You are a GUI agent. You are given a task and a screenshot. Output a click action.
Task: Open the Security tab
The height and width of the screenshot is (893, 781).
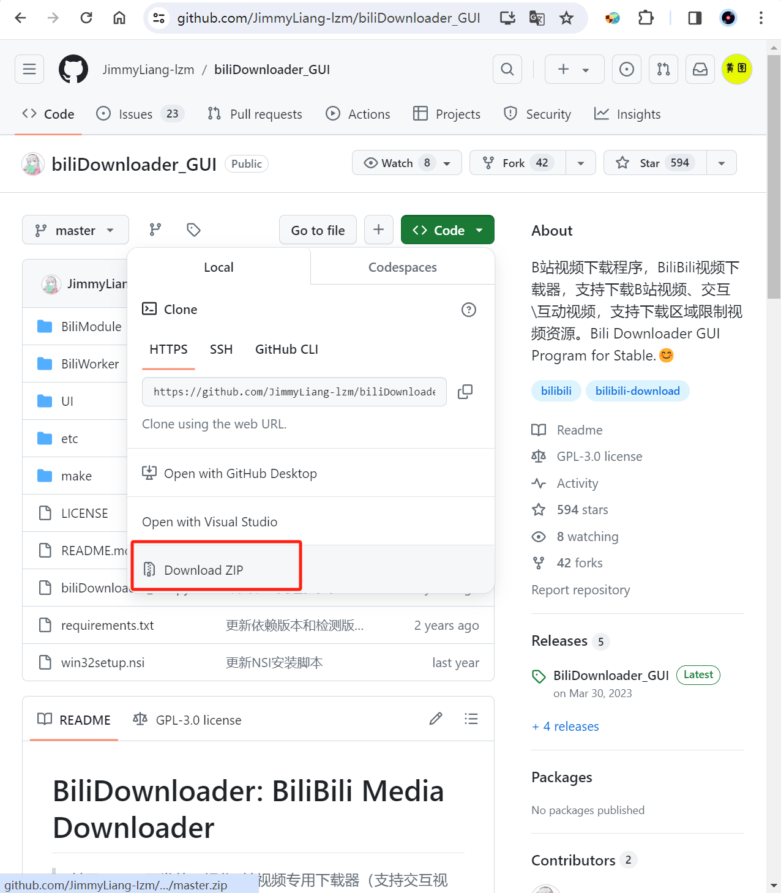click(x=537, y=114)
